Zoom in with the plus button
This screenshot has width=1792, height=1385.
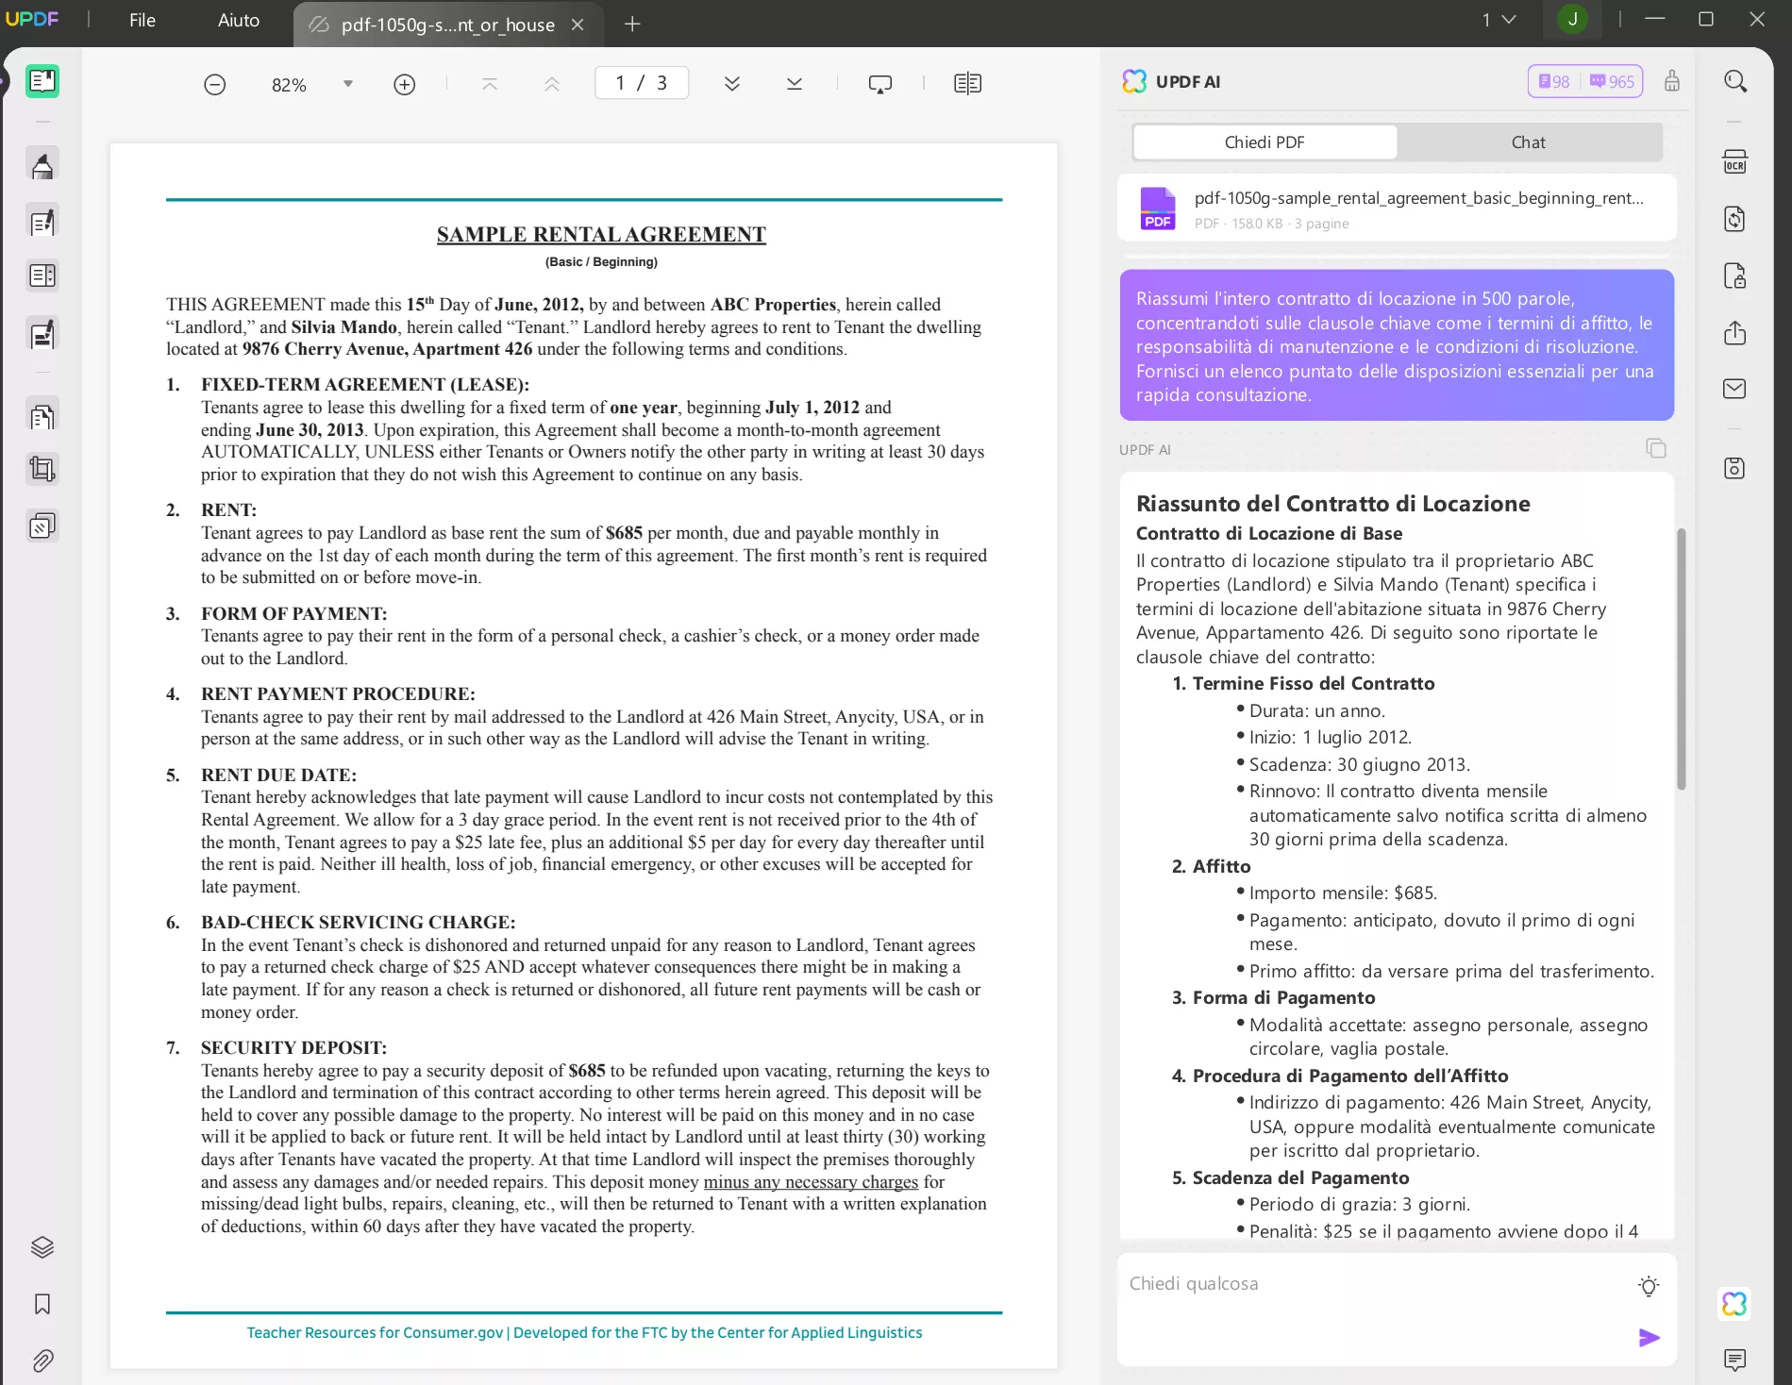[x=405, y=85]
